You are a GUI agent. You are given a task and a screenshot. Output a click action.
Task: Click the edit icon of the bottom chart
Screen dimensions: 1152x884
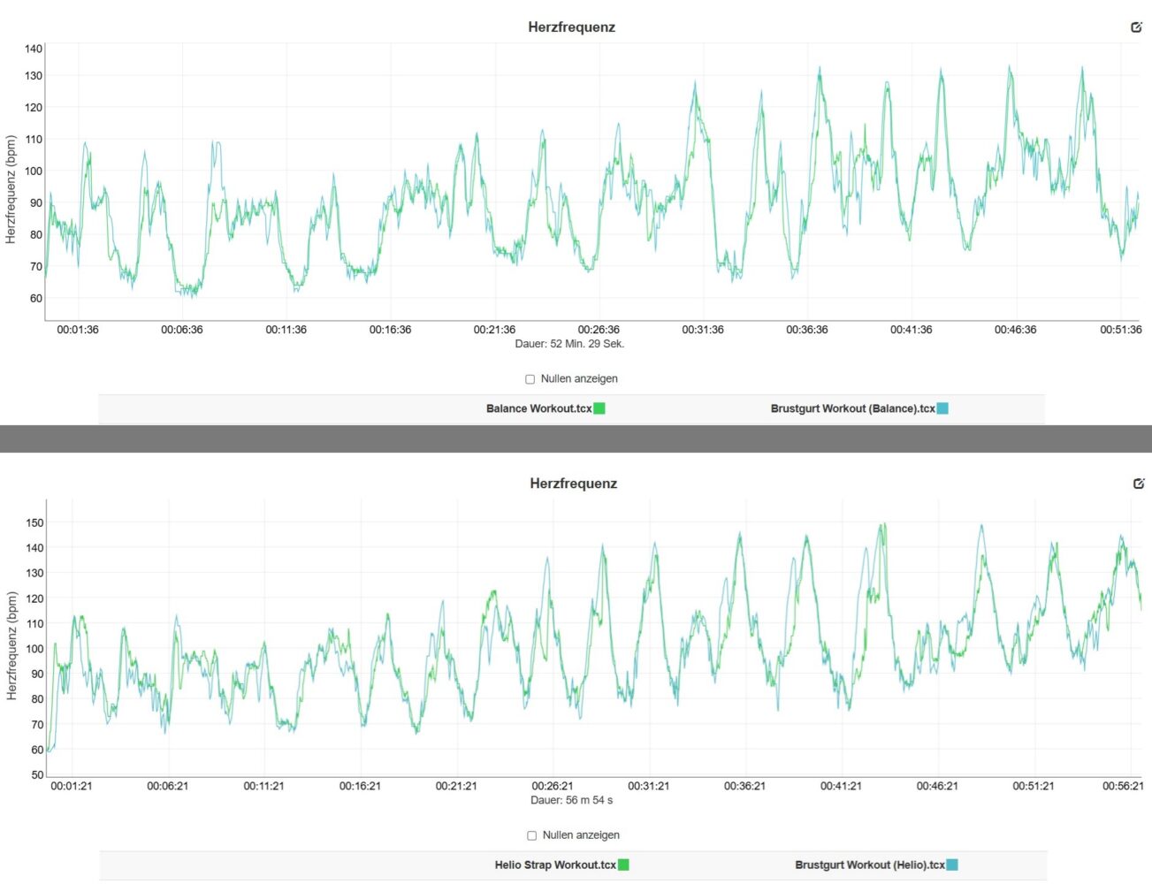pos(1139,484)
